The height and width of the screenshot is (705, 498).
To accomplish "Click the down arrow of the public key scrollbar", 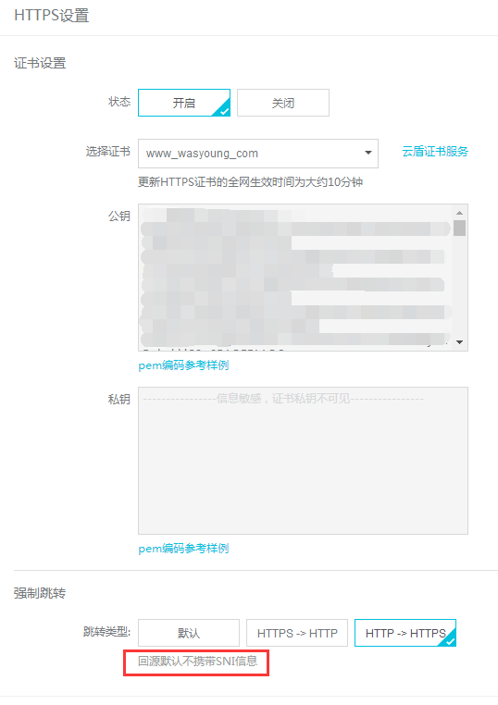I will tap(459, 342).
